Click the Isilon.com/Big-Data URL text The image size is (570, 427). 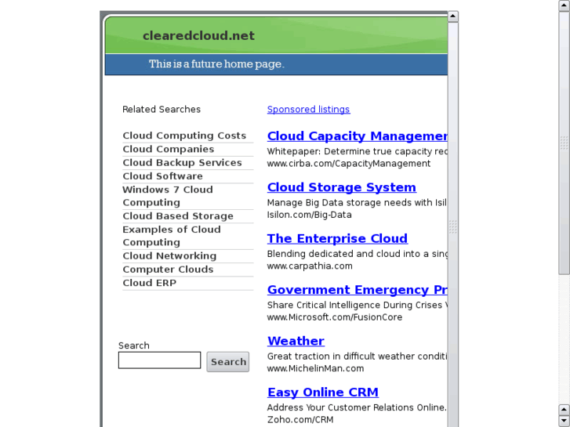(310, 215)
